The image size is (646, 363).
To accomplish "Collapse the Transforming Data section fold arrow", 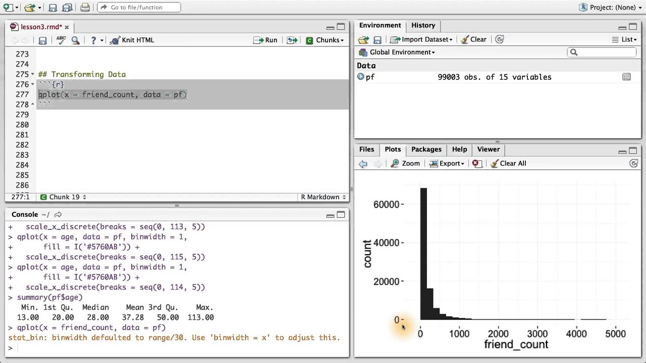I will point(33,74).
